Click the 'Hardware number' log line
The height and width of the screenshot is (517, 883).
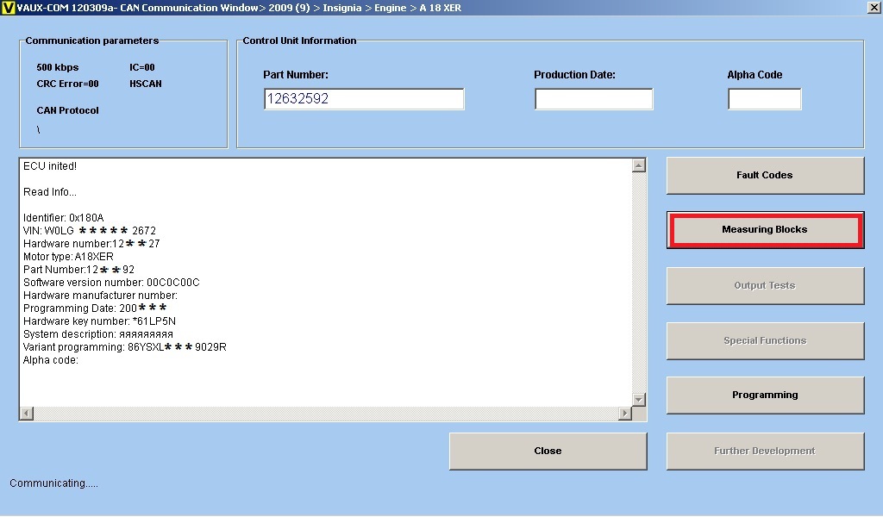coord(91,244)
